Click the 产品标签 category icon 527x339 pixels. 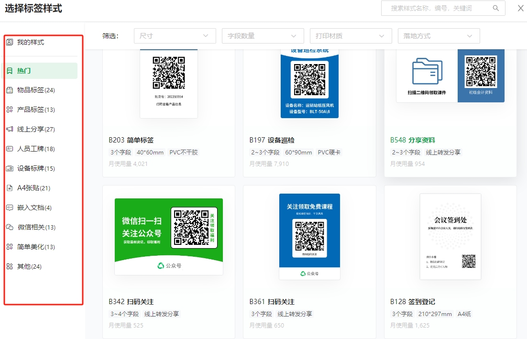point(10,109)
